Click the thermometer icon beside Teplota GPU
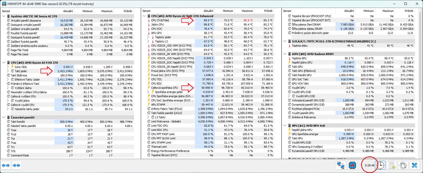 289,58
